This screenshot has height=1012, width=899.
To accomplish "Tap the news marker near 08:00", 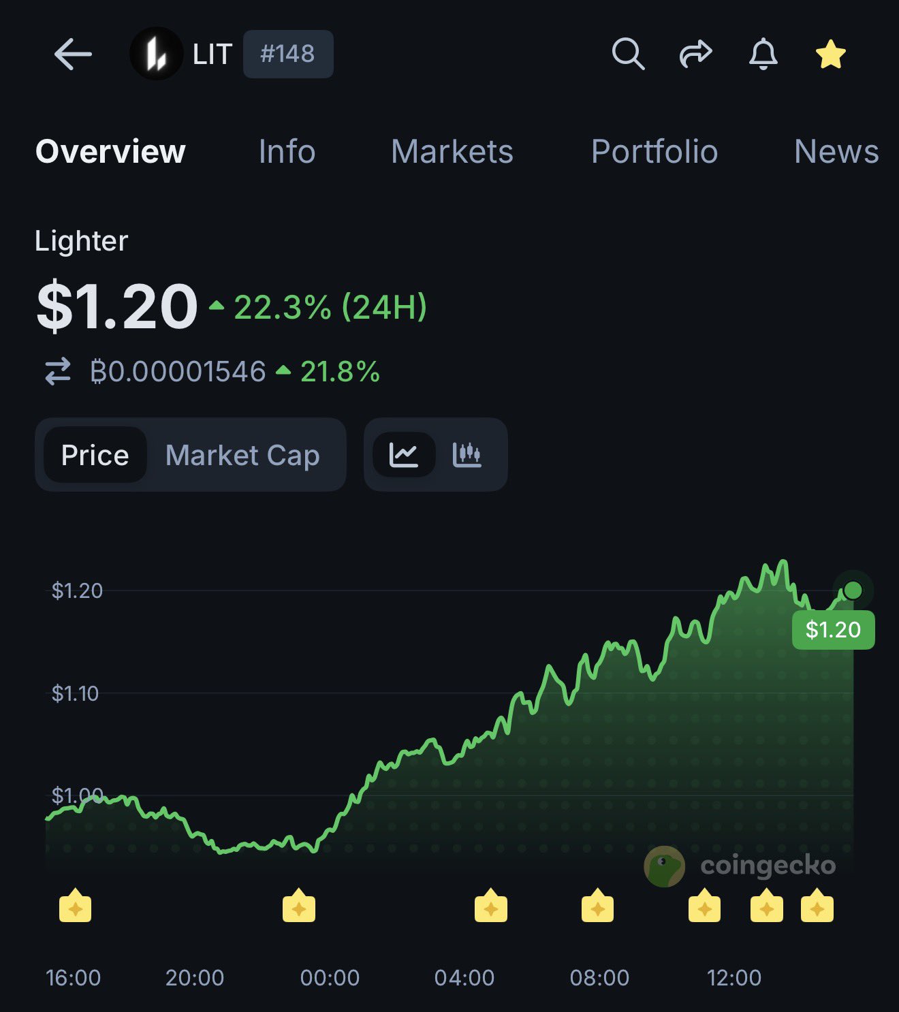I will coord(597,906).
